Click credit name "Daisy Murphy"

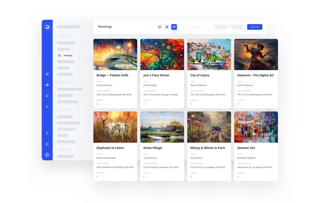150,85
